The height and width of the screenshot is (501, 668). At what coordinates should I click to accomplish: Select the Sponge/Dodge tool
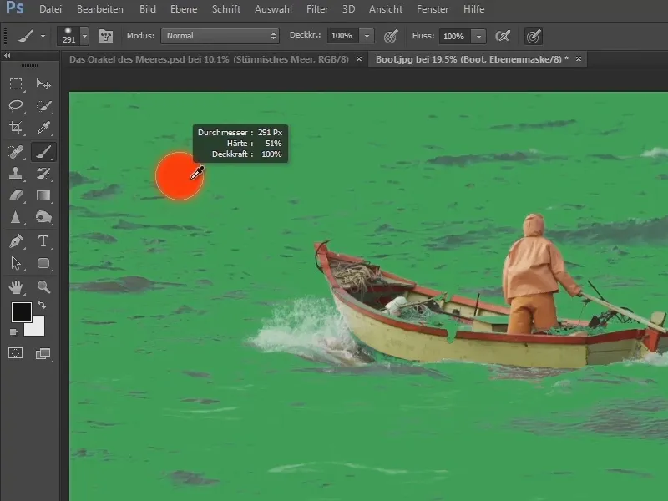[x=43, y=218]
